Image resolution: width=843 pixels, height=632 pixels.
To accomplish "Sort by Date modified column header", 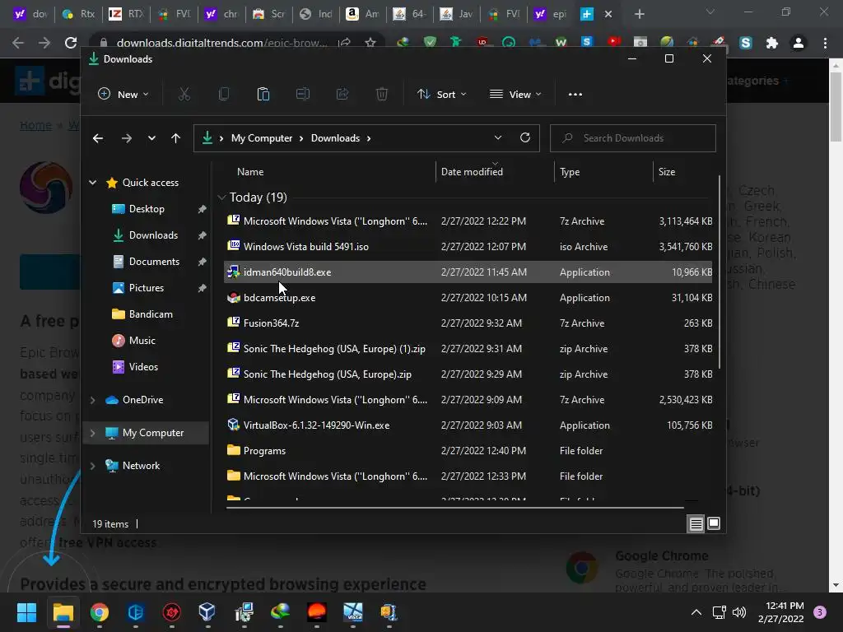I will pyautogui.click(x=472, y=172).
